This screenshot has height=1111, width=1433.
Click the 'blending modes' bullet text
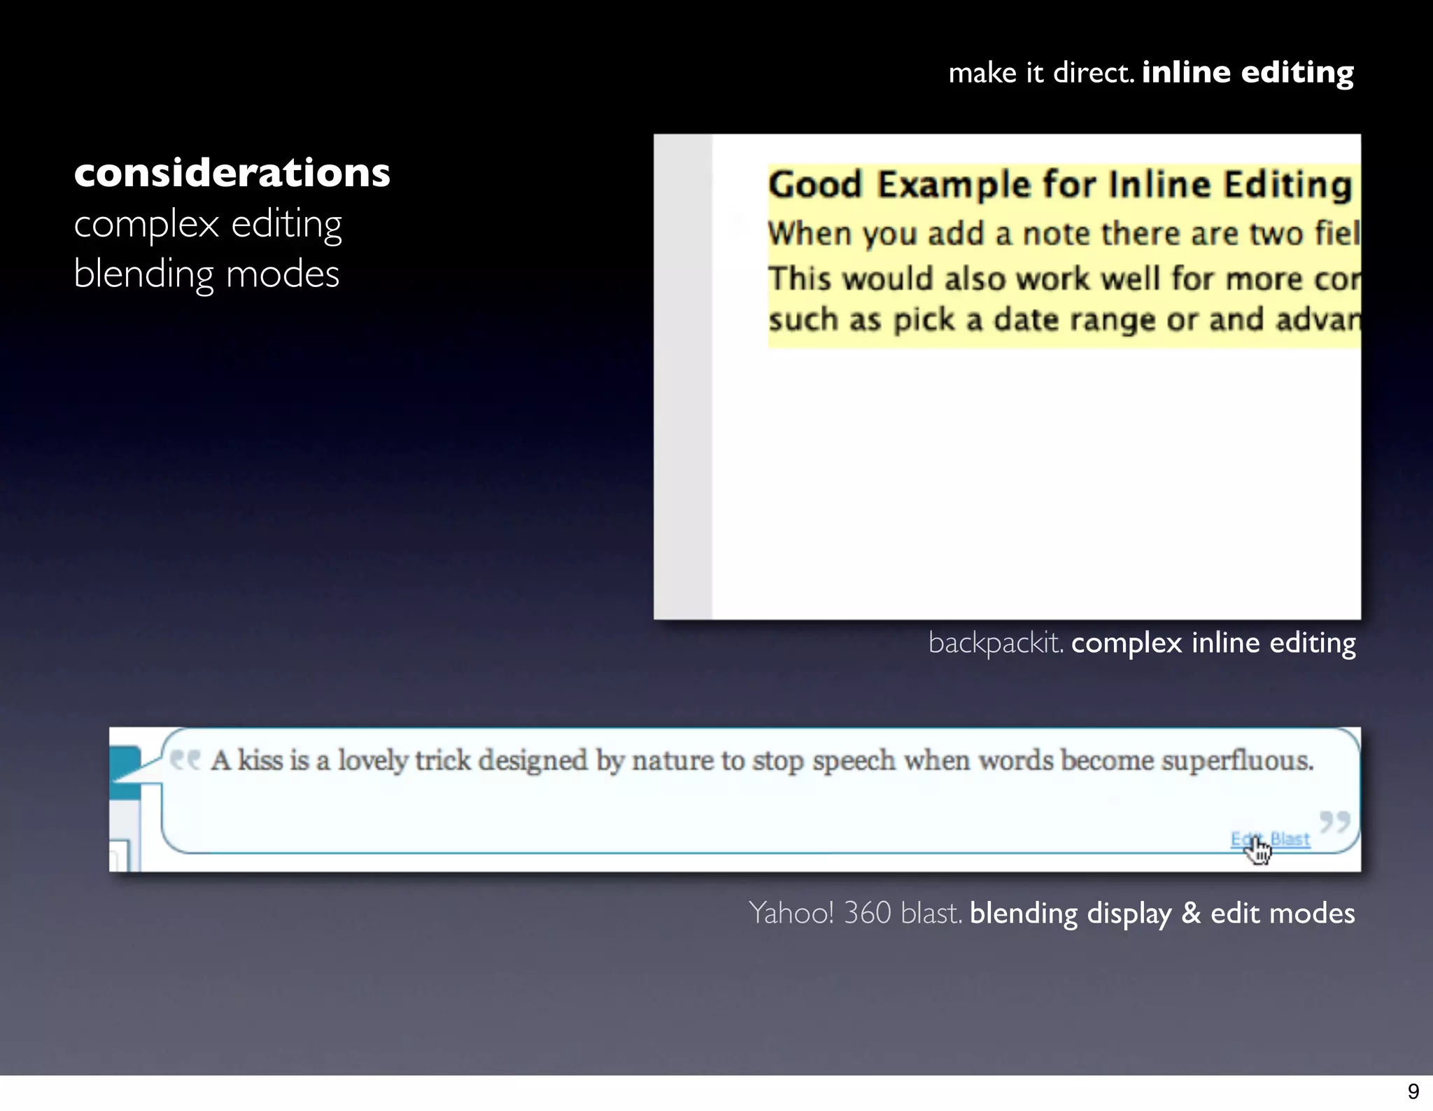point(206,274)
